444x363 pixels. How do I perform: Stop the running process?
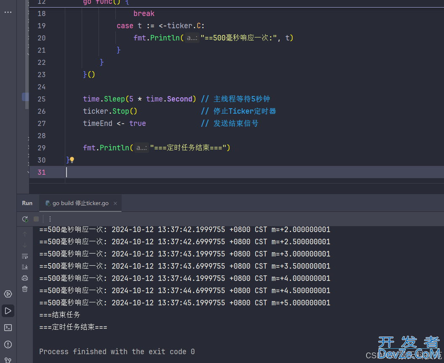click(x=36, y=219)
